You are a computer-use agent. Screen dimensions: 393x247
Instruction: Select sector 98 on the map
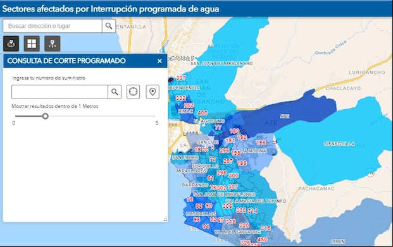tap(199, 206)
